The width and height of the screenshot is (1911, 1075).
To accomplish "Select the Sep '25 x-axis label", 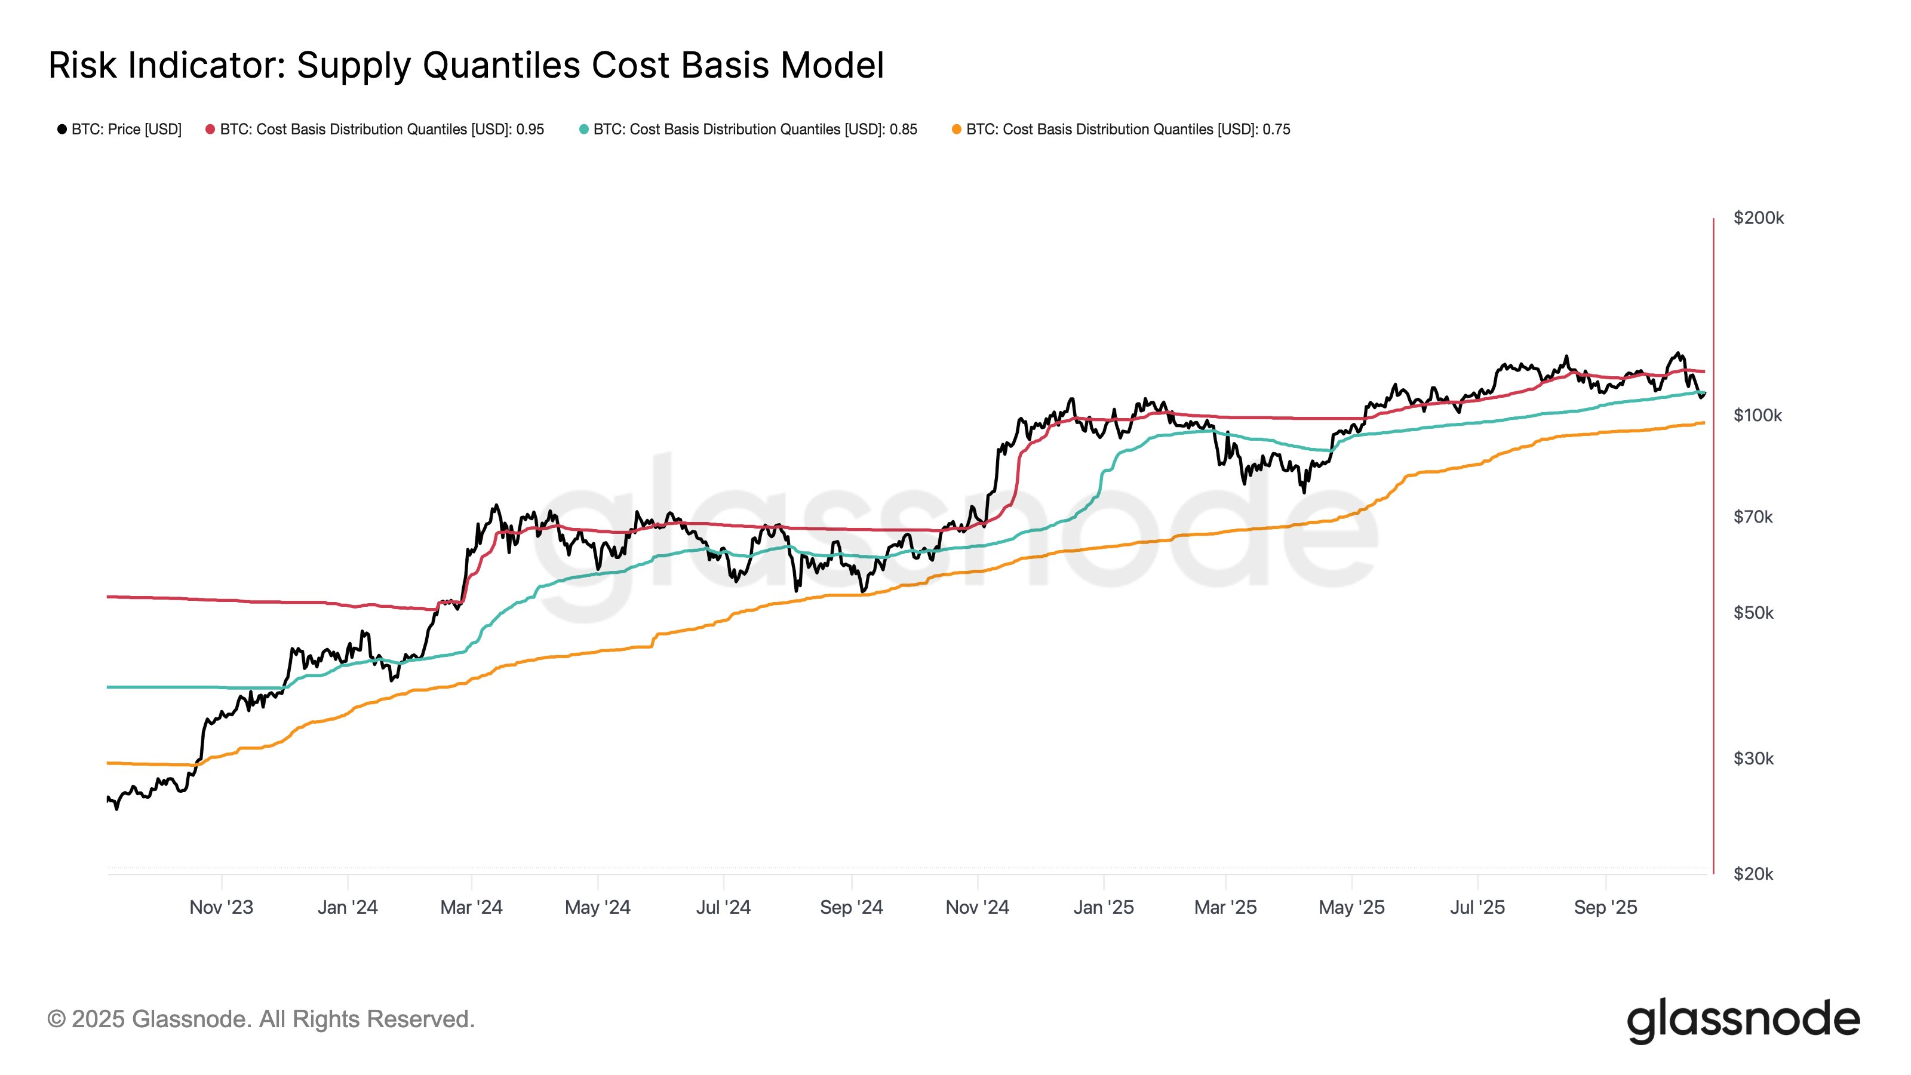I will 1605,907.
